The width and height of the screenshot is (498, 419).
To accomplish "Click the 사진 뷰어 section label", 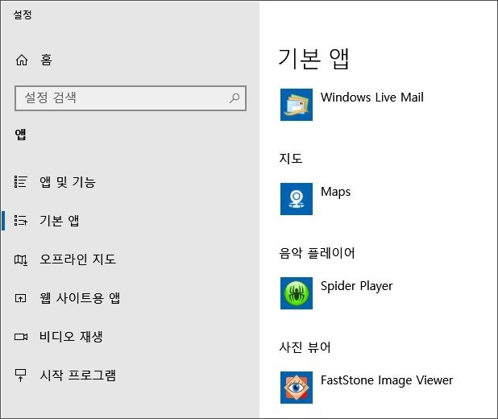I will click(305, 347).
